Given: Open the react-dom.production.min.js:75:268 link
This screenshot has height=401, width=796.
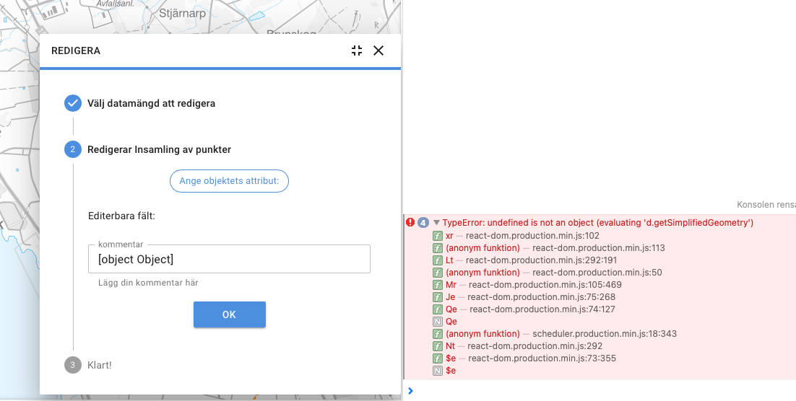Looking at the screenshot, I should coord(541,297).
